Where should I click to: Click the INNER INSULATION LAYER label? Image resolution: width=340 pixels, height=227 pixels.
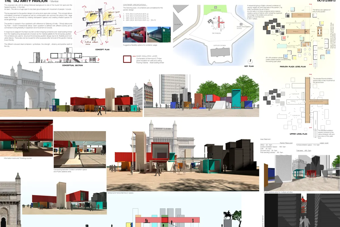(x=146, y=56)
